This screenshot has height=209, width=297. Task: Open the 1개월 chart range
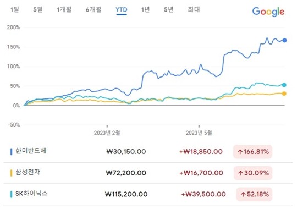click(x=64, y=9)
